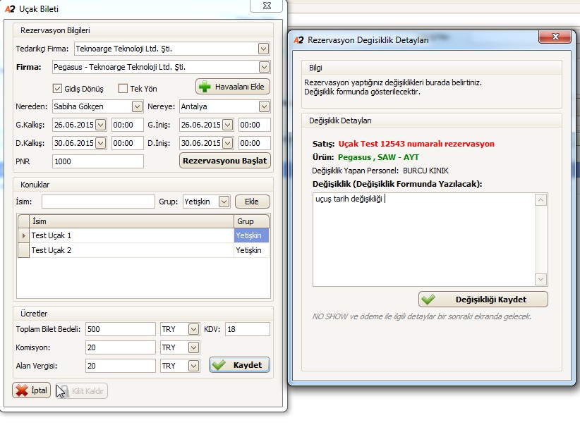Image resolution: width=580 pixels, height=432 pixels.
Task: Click scroll up arrow in Değişiklik text area
Action: (540, 200)
